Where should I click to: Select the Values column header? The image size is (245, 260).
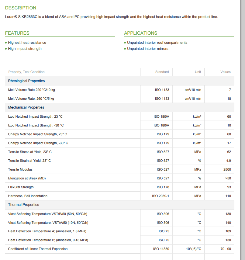226,72
